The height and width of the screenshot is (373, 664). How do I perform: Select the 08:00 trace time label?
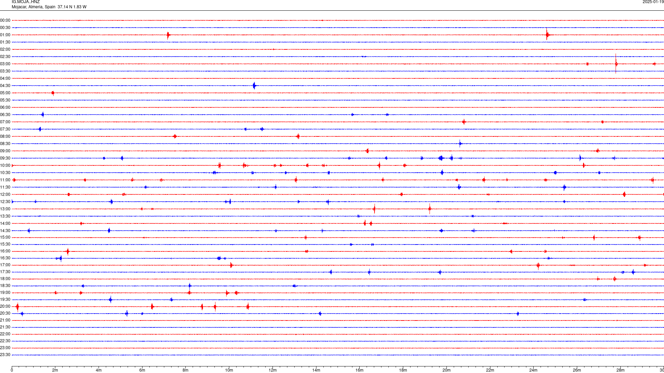pos(5,136)
